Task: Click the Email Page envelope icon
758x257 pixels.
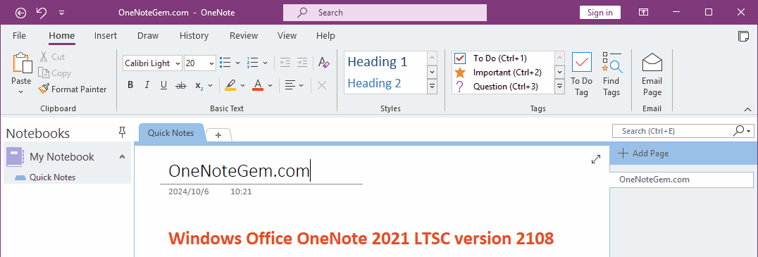Action: click(x=652, y=63)
